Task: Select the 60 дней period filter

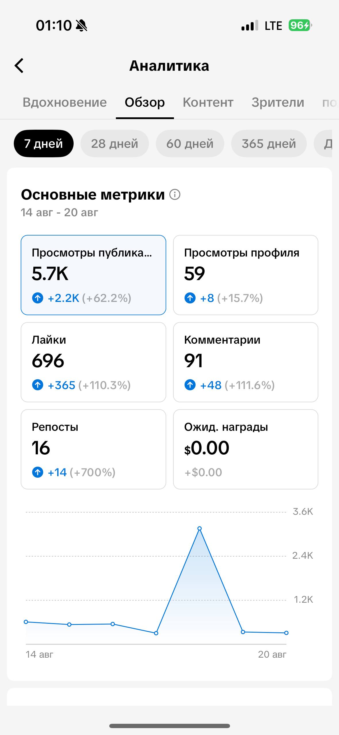Action: coord(190,143)
